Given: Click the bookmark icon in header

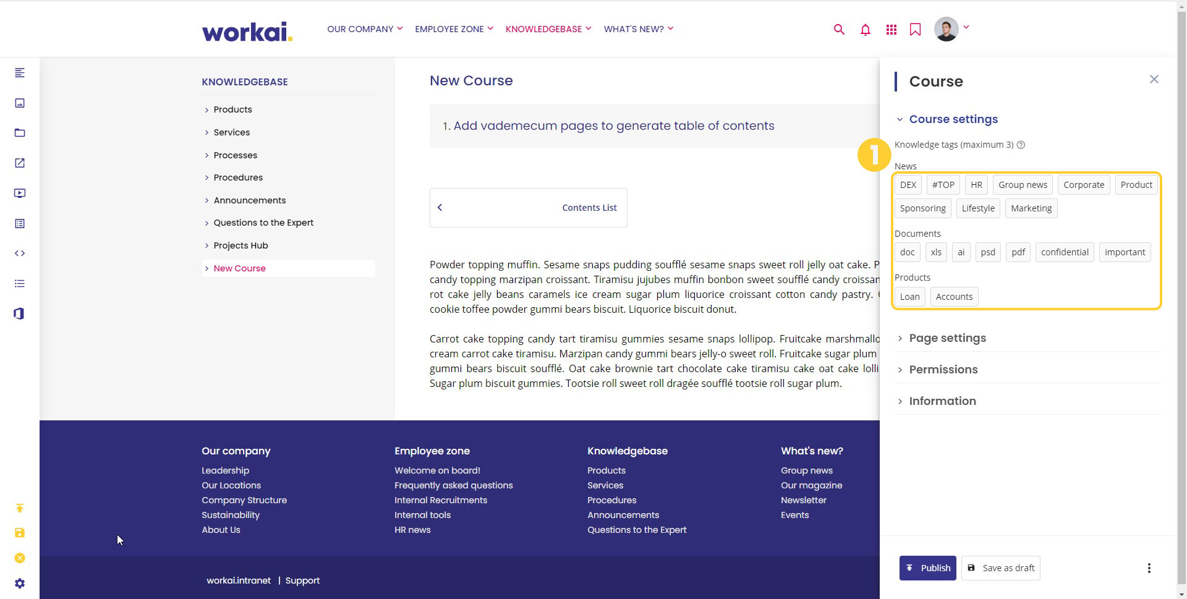Looking at the screenshot, I should pos(916,29).
